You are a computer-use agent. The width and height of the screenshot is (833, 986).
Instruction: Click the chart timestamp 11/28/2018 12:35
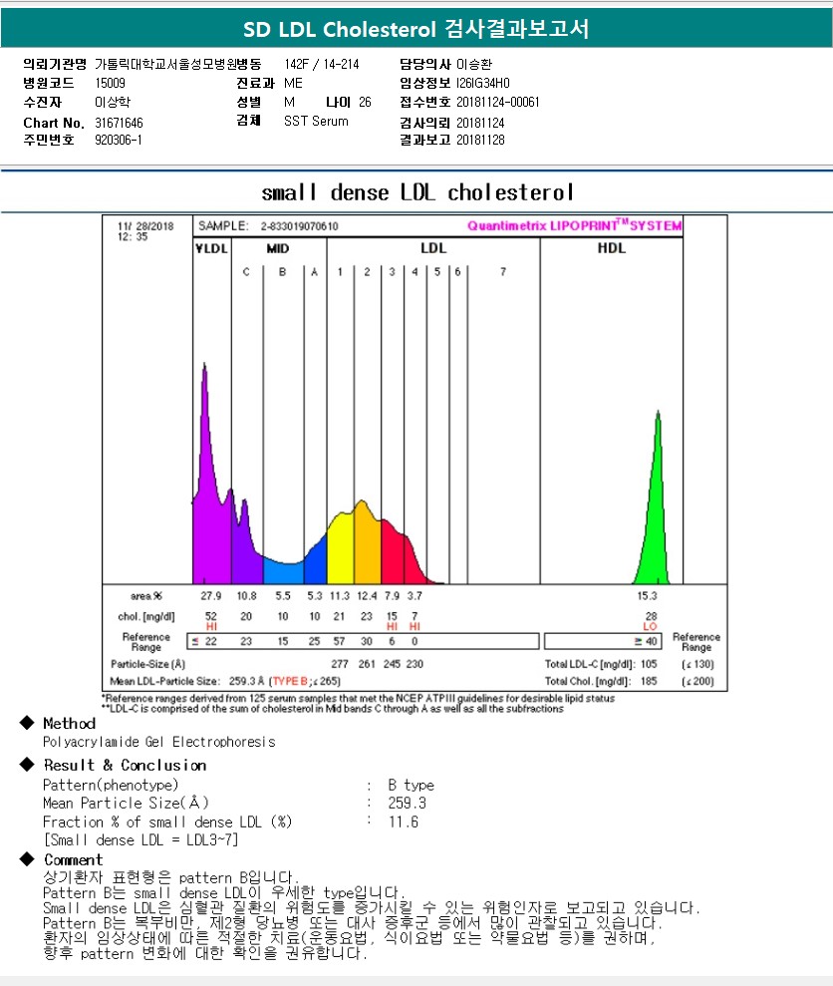point(145,231)
